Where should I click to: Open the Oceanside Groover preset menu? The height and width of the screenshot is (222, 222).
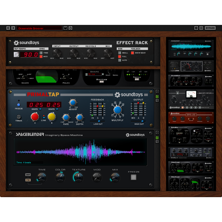tap(39, 28)
